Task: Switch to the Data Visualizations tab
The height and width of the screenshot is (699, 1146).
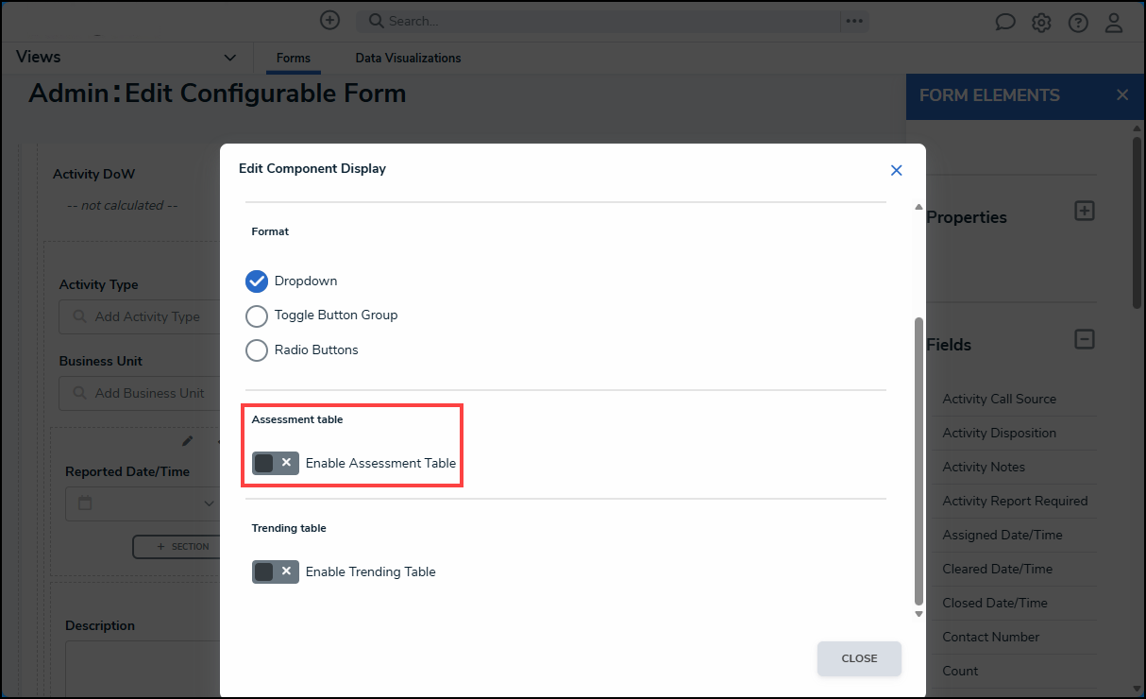Action: 408,59
